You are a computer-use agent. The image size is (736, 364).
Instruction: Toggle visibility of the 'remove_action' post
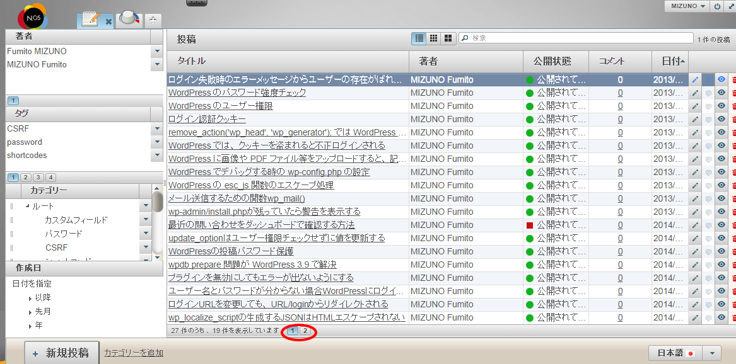[721, 133]
